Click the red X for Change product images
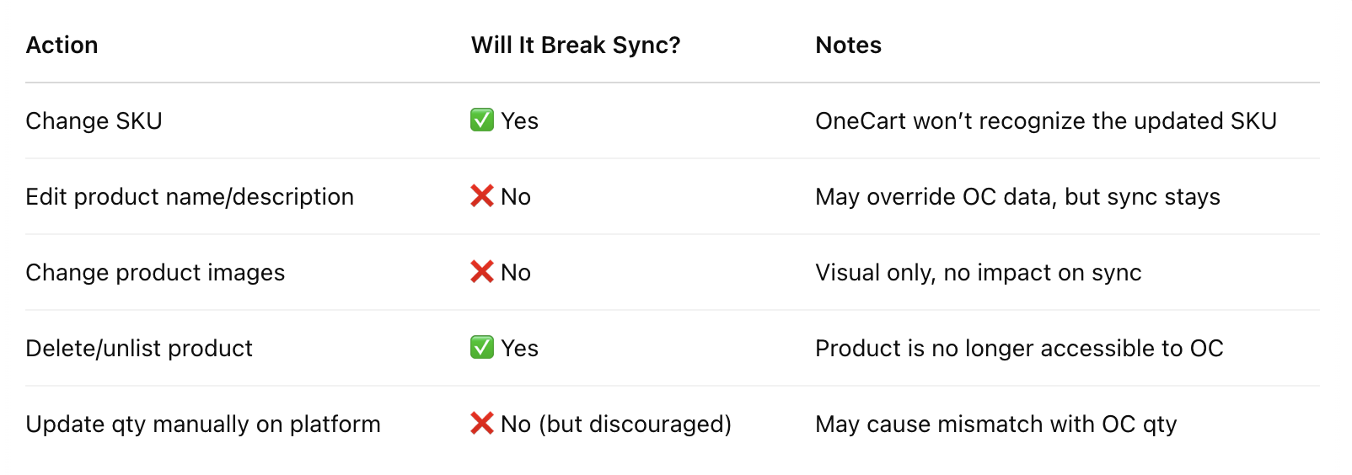 pyautogui.click(x=481, y=272)
